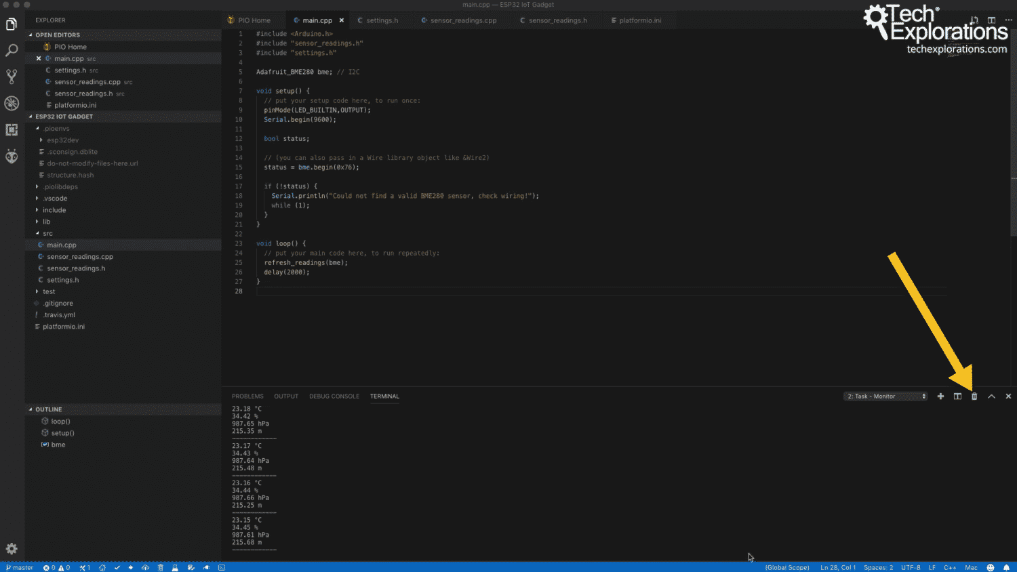Collapse the OPEN EDITORS section

[x=31, y=35]
